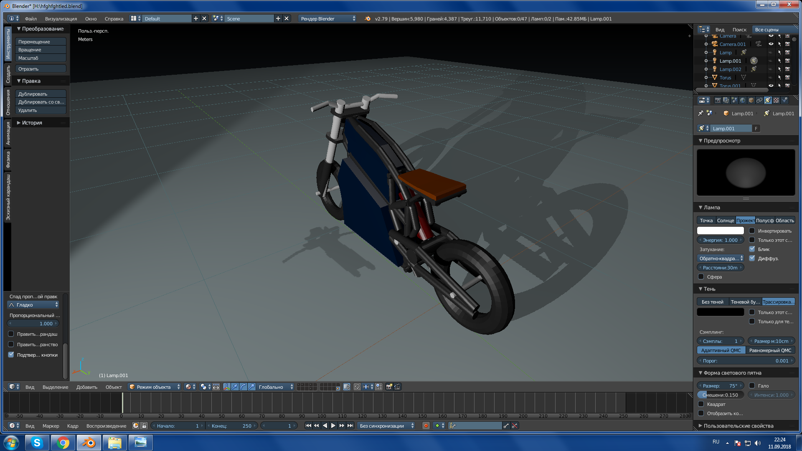Open the Object Constraints chain tab

coord(759,100)
